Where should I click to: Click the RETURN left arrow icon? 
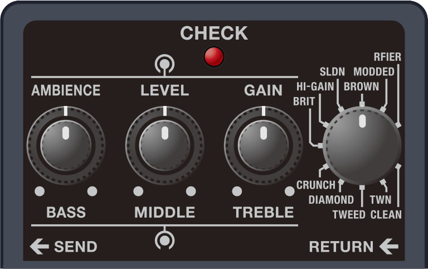point(388,246)
